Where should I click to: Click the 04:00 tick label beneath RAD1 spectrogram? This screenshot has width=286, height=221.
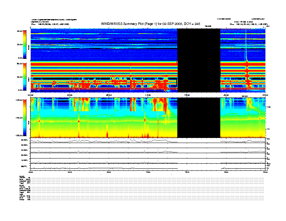point(70,95)
